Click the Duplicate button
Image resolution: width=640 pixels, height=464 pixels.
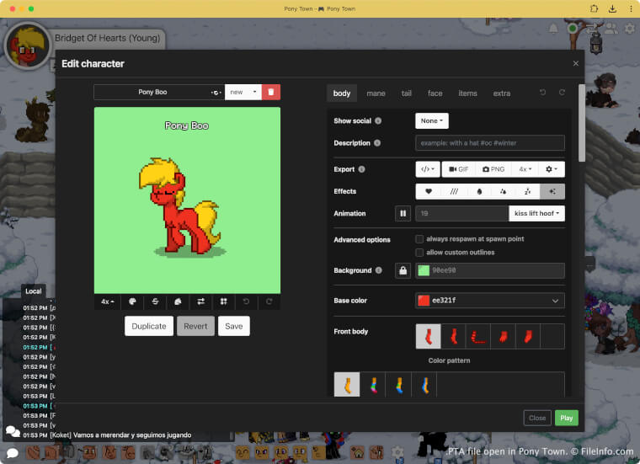[150, 327]
